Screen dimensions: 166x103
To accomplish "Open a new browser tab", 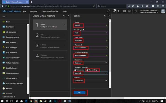I will (x=31, y=2).
